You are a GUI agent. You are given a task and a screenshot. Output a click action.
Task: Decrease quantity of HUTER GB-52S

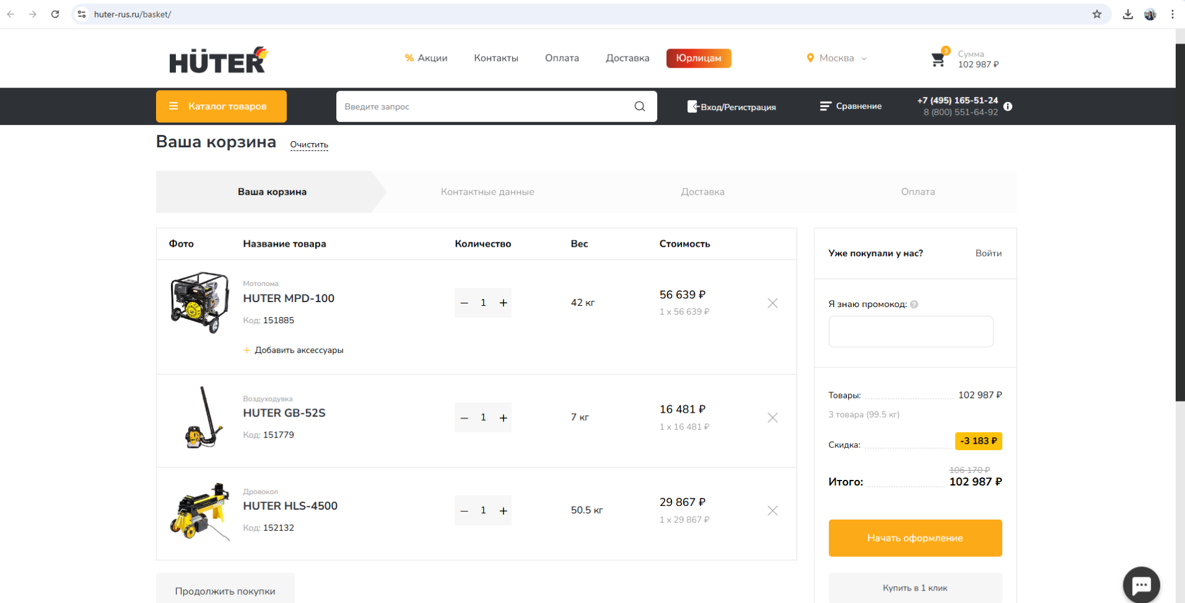click(464, 418)
